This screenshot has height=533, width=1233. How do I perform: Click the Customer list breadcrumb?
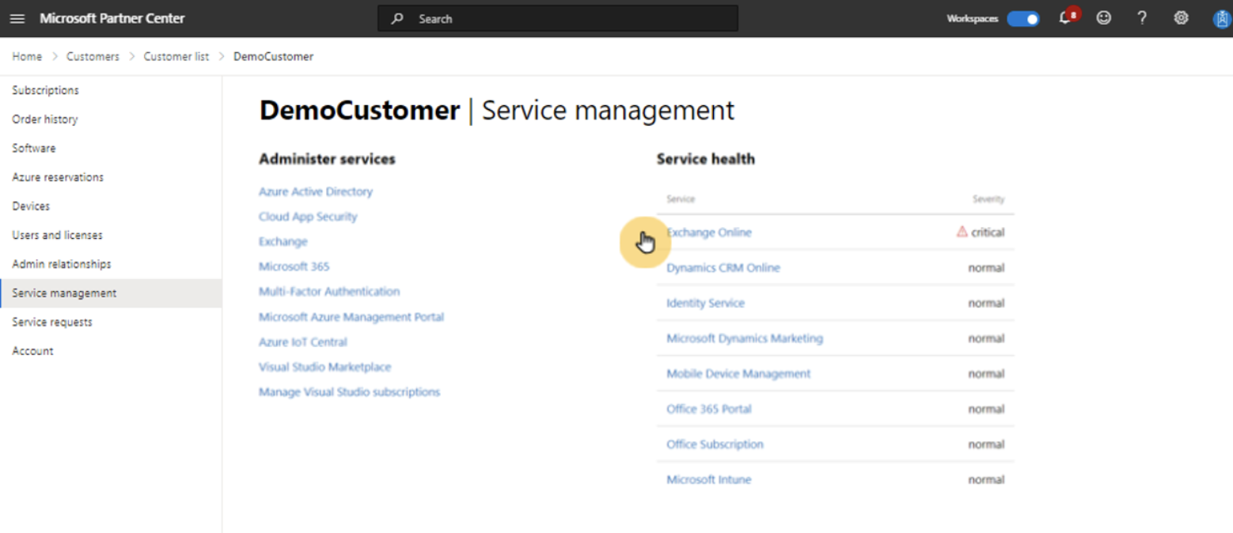pos(176,56)
